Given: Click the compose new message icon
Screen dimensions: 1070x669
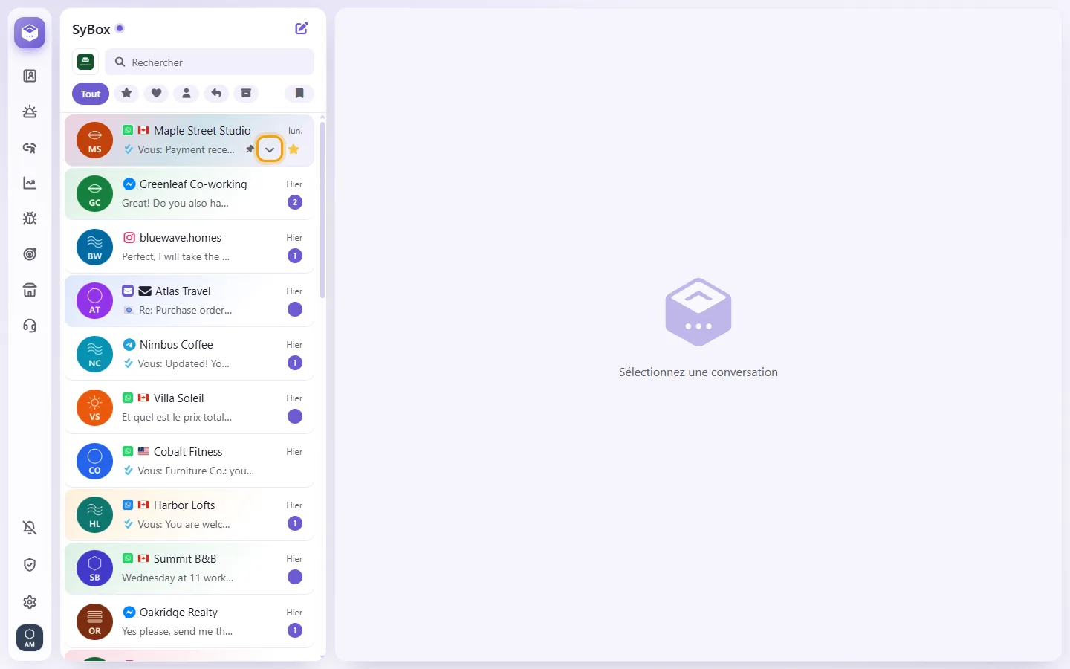Looking at the screenshot, I should click(302, 28).
